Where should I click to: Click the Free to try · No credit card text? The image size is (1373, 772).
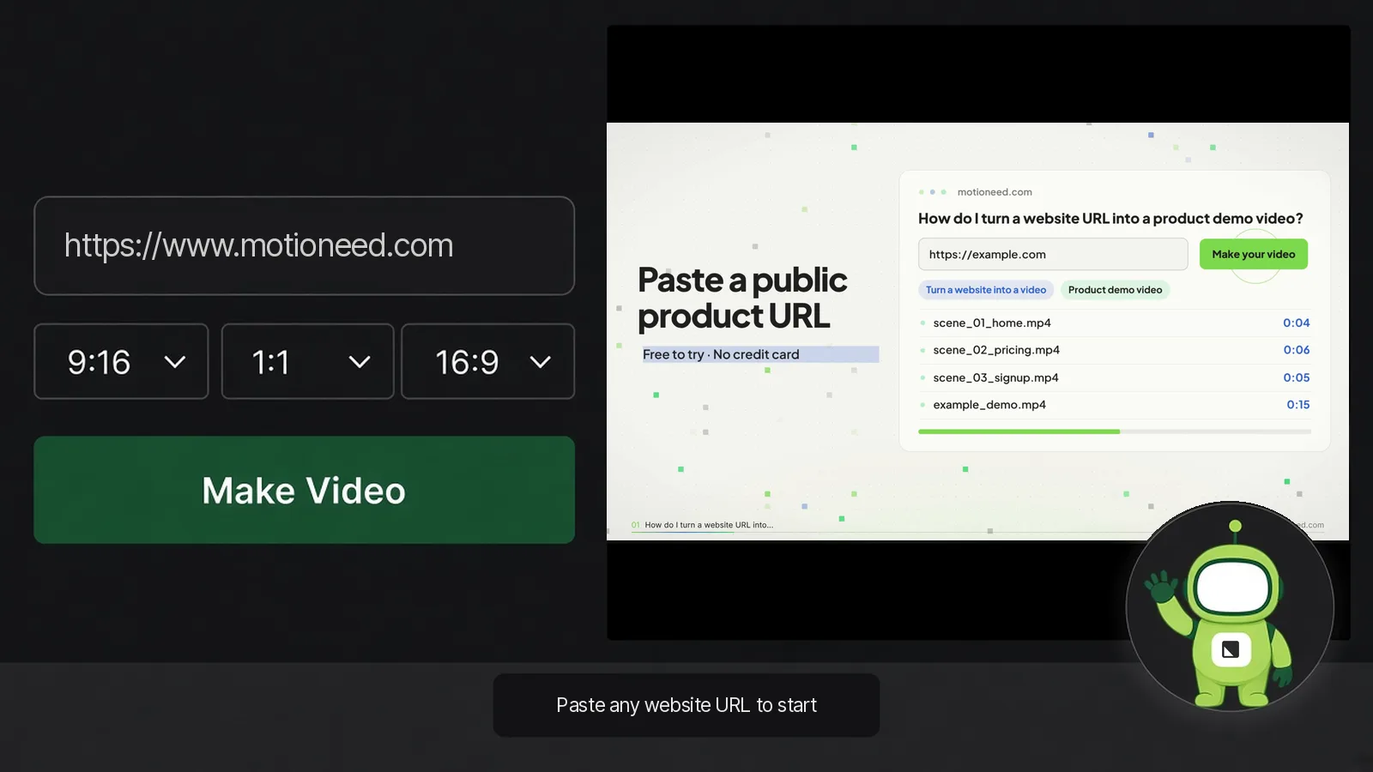[721, 354]
